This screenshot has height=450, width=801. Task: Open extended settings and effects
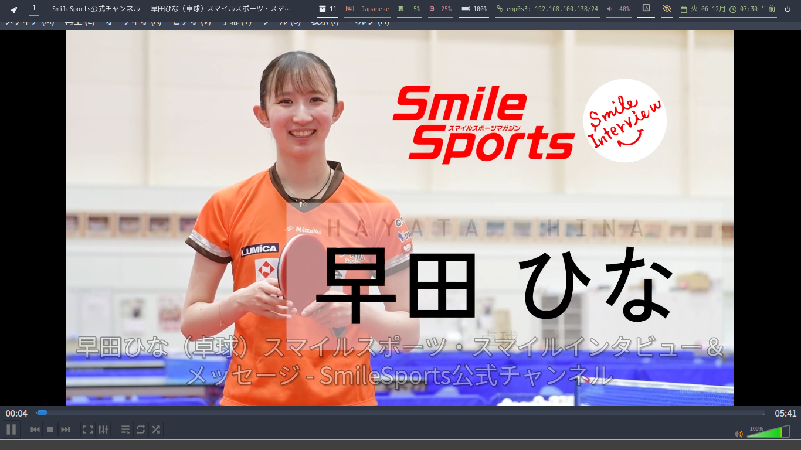(103, 429)
